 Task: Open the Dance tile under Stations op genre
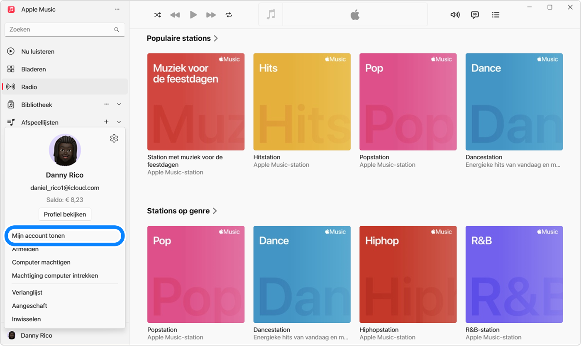click(x=302, y=274)
